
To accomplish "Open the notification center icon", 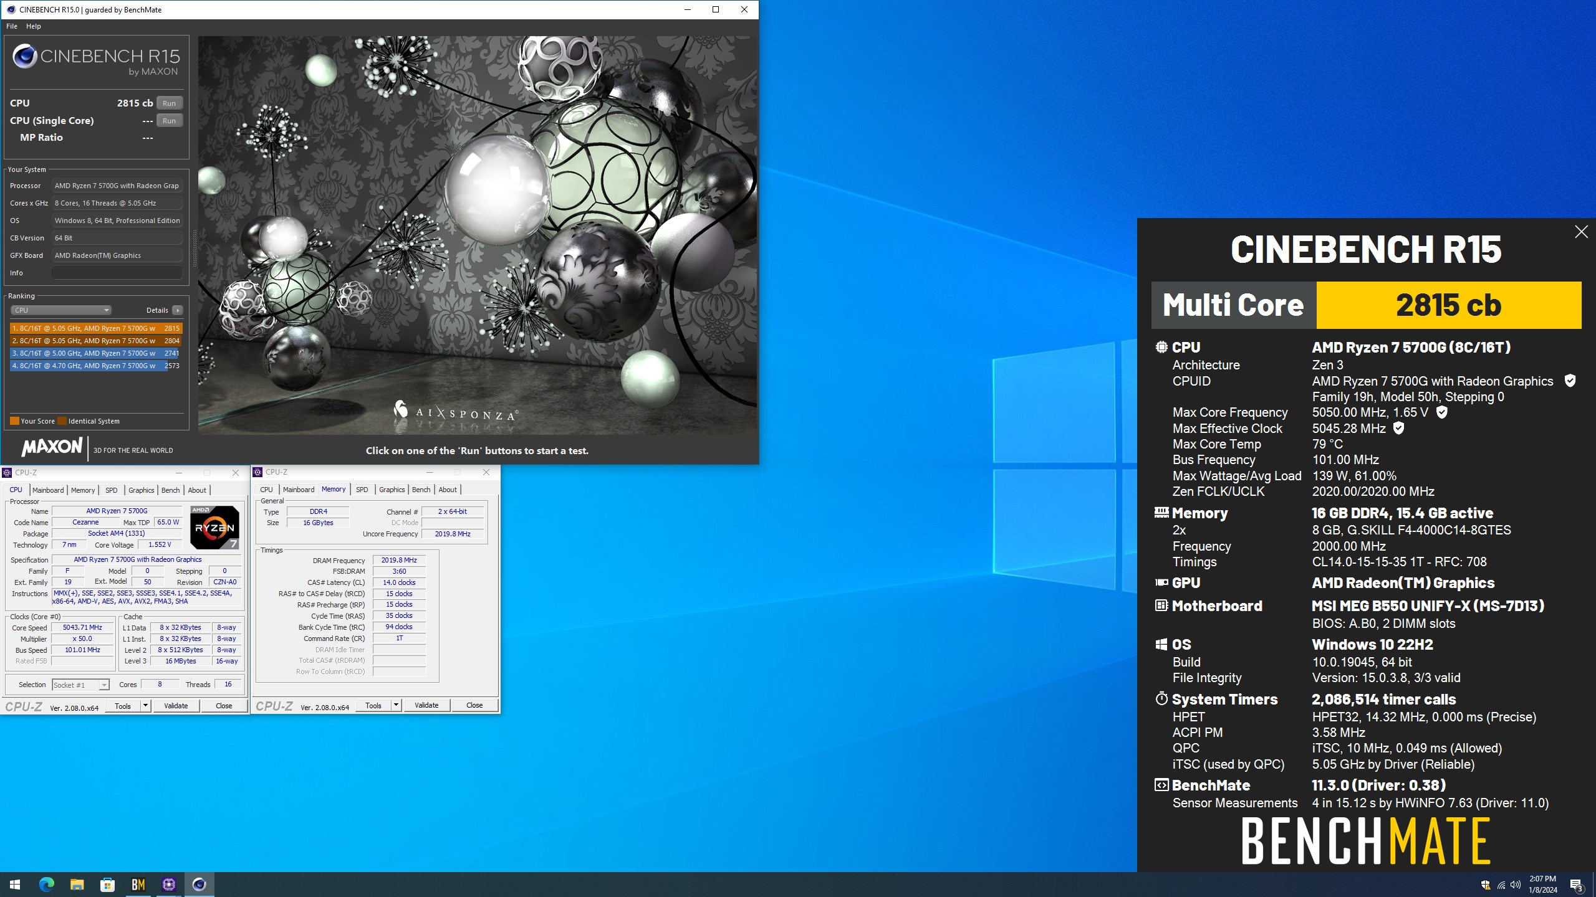I will tap(1576, 885).
